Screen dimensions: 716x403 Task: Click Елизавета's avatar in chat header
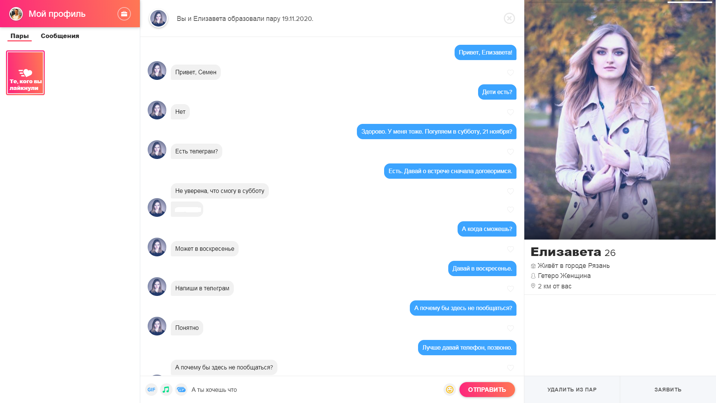coord(158,18)
